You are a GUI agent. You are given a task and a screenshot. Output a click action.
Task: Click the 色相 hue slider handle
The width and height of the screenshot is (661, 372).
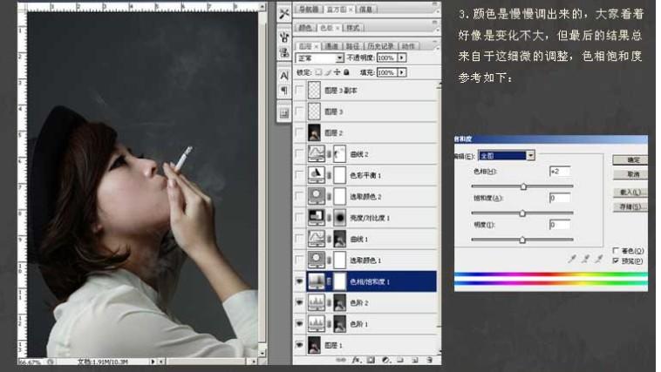[523, 186]
